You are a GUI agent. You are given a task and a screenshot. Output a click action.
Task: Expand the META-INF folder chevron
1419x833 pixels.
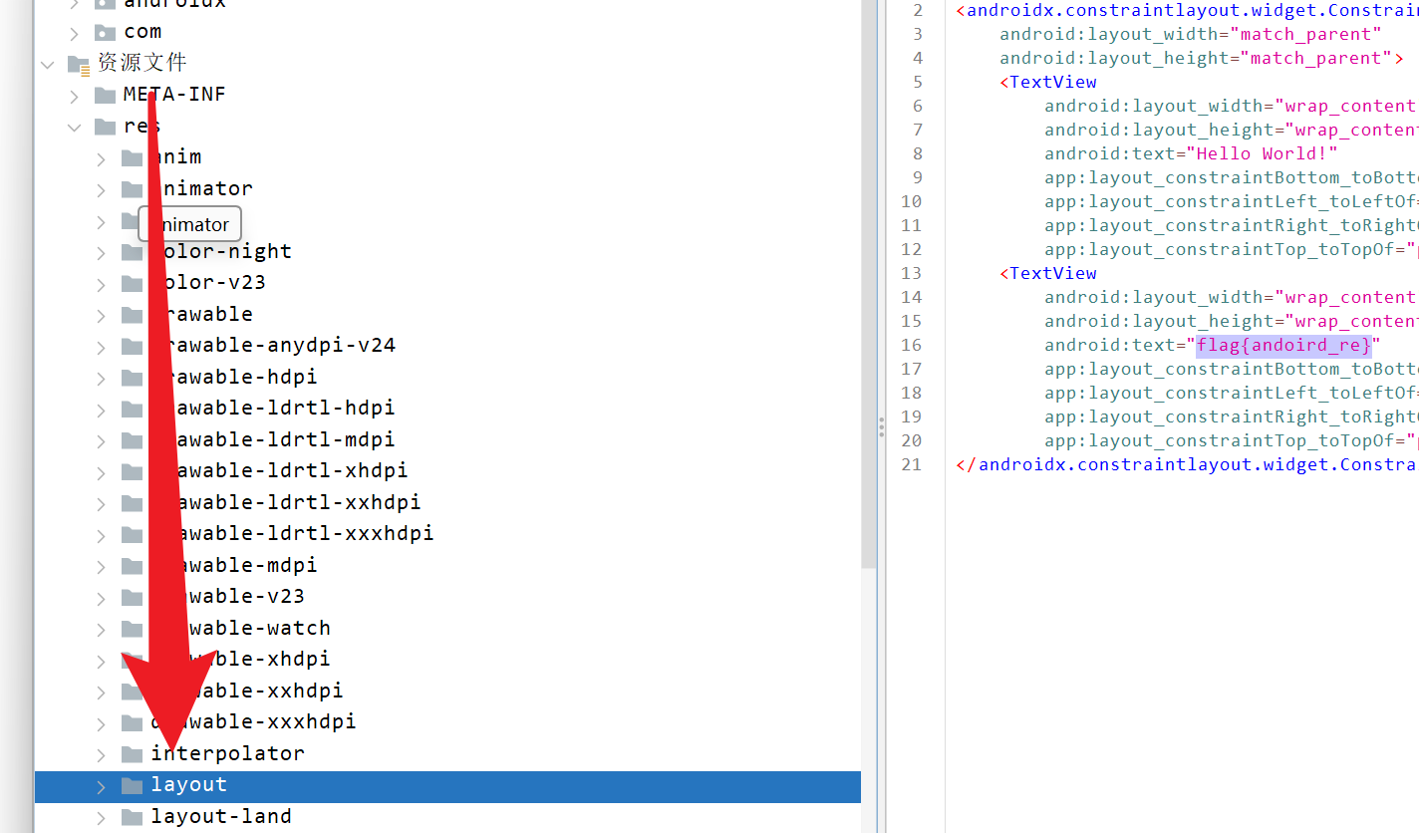pyautogui.click(x=75, y=96)
